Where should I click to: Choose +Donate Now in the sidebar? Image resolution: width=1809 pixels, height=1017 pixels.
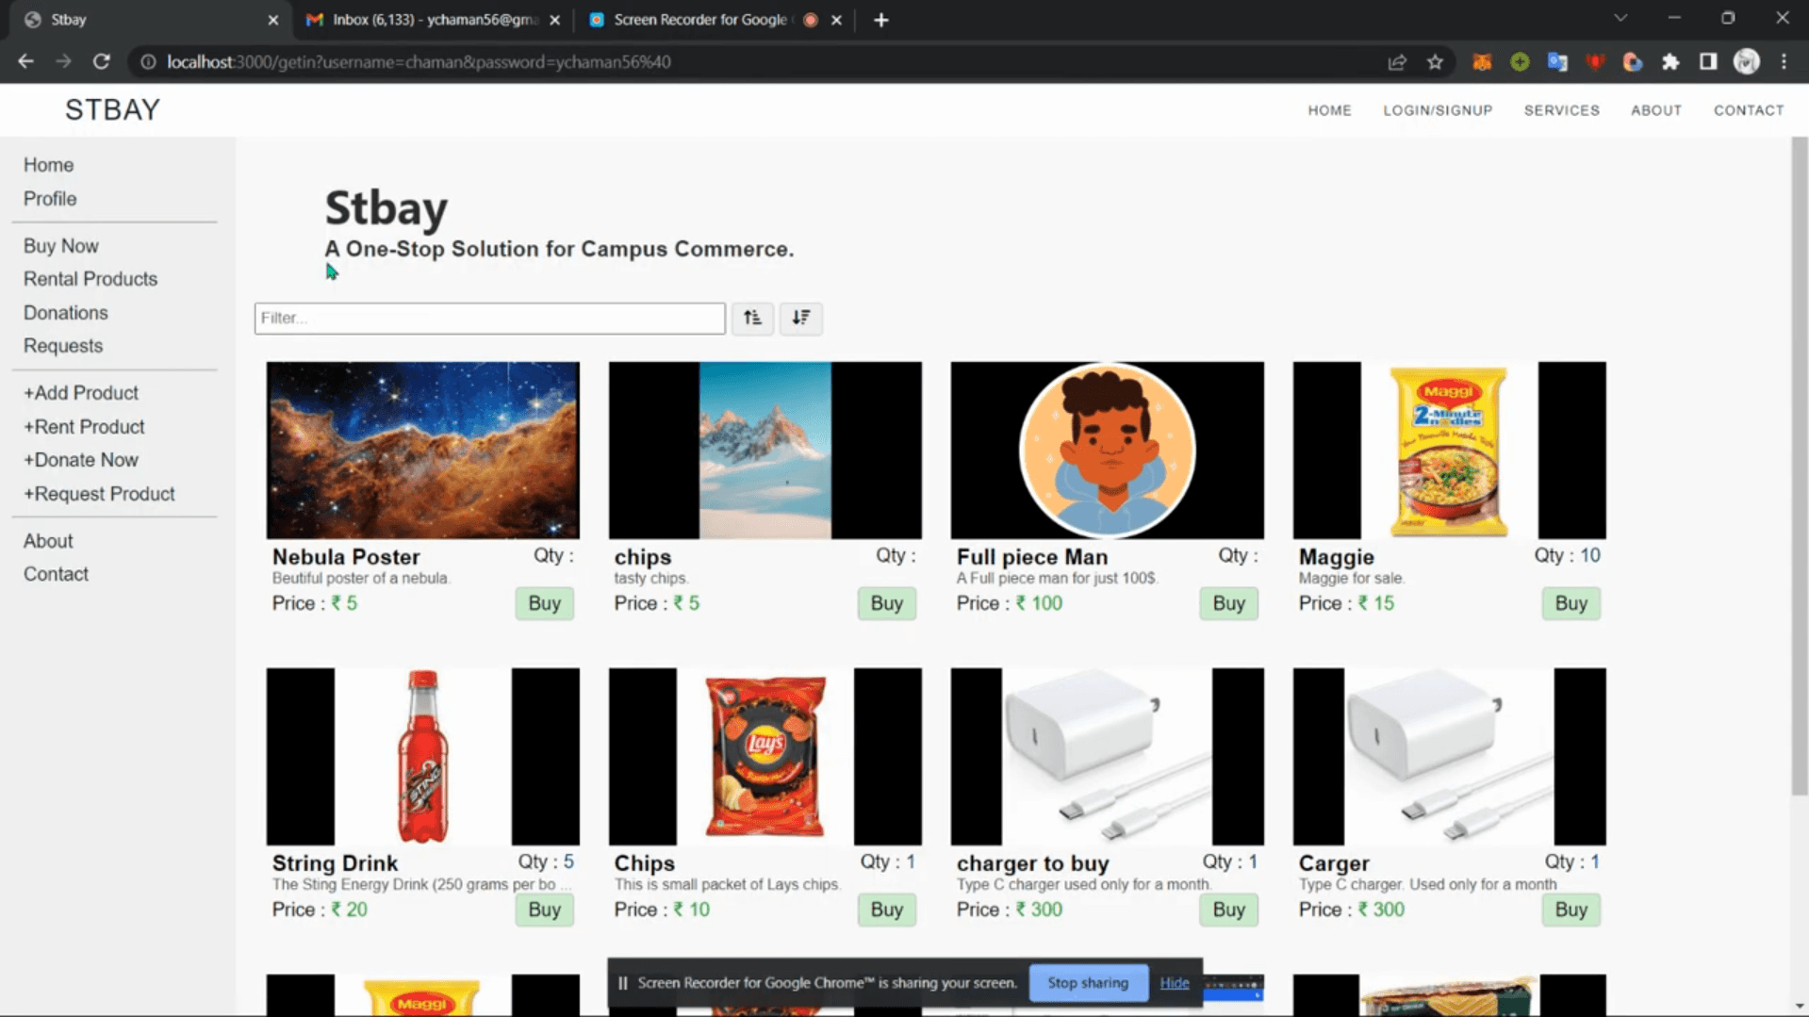[81, 460]
